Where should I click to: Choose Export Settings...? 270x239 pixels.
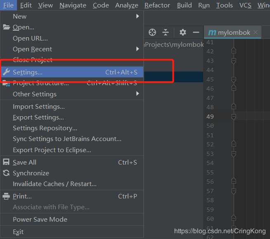pos(72,117)
